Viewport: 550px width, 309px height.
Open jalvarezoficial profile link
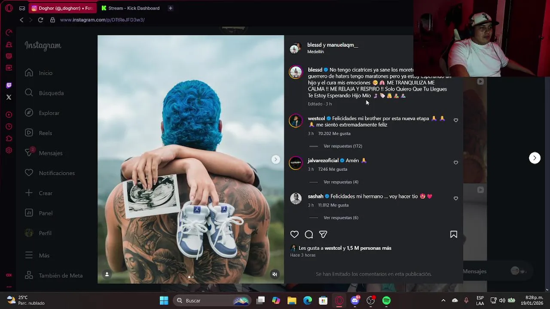(323, 161)
